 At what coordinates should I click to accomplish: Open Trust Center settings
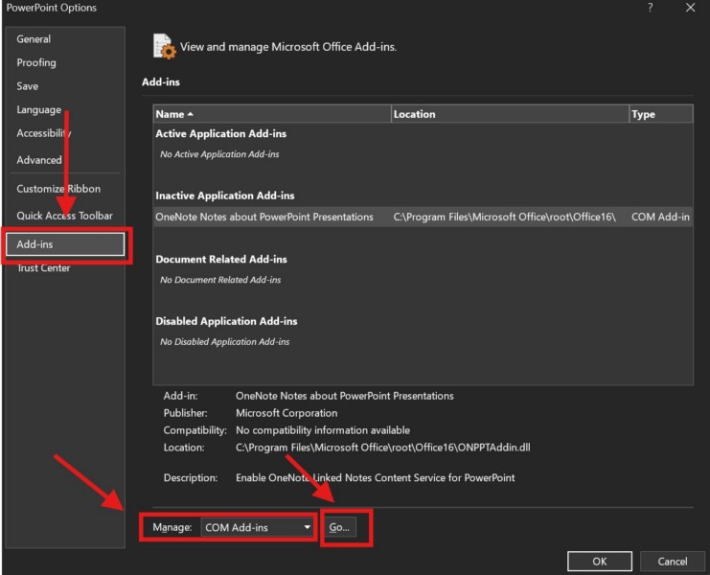(43, 268)
